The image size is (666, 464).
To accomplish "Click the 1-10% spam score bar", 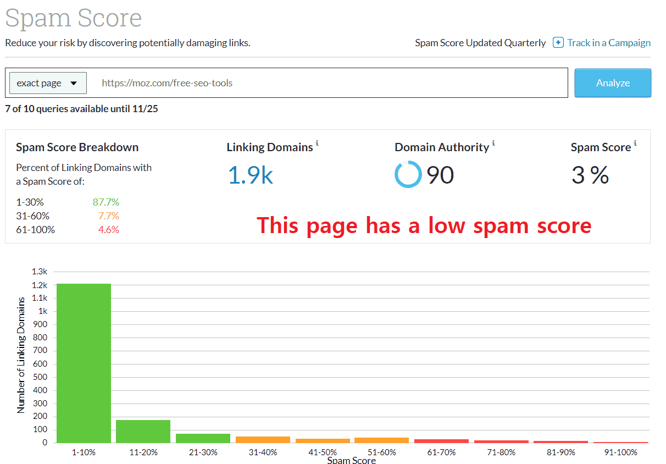I will click(84, 363).
